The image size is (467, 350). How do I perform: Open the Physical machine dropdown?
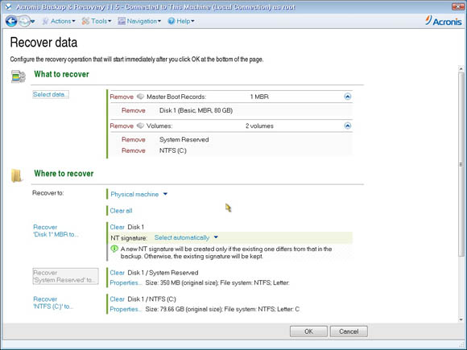[138, 195]
